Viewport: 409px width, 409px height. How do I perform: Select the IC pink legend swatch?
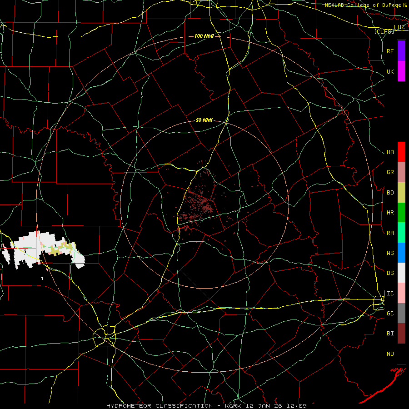(x=401, y=293)
